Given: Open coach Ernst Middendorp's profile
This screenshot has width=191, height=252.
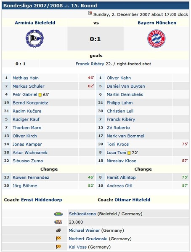Looking at the screenshot, I should 41,200.
